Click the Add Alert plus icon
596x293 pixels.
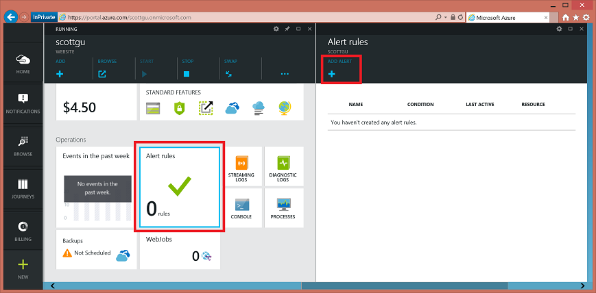[x=331, y=74]
